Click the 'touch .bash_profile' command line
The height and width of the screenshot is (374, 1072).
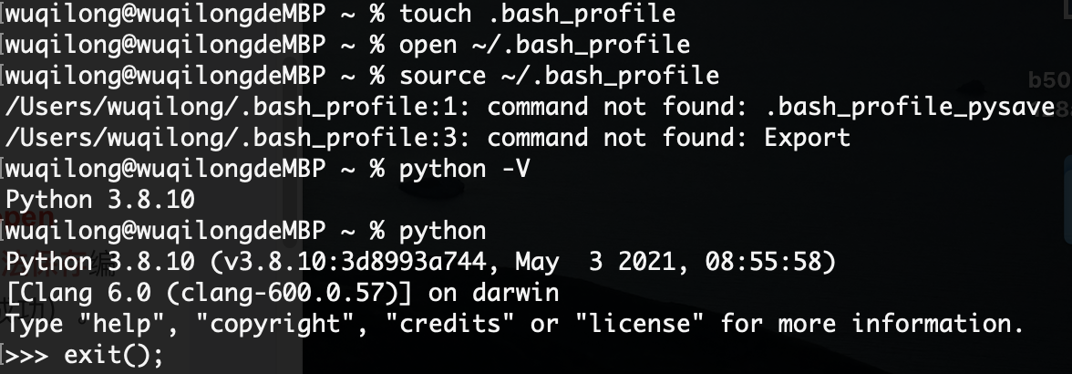[341, 14]
